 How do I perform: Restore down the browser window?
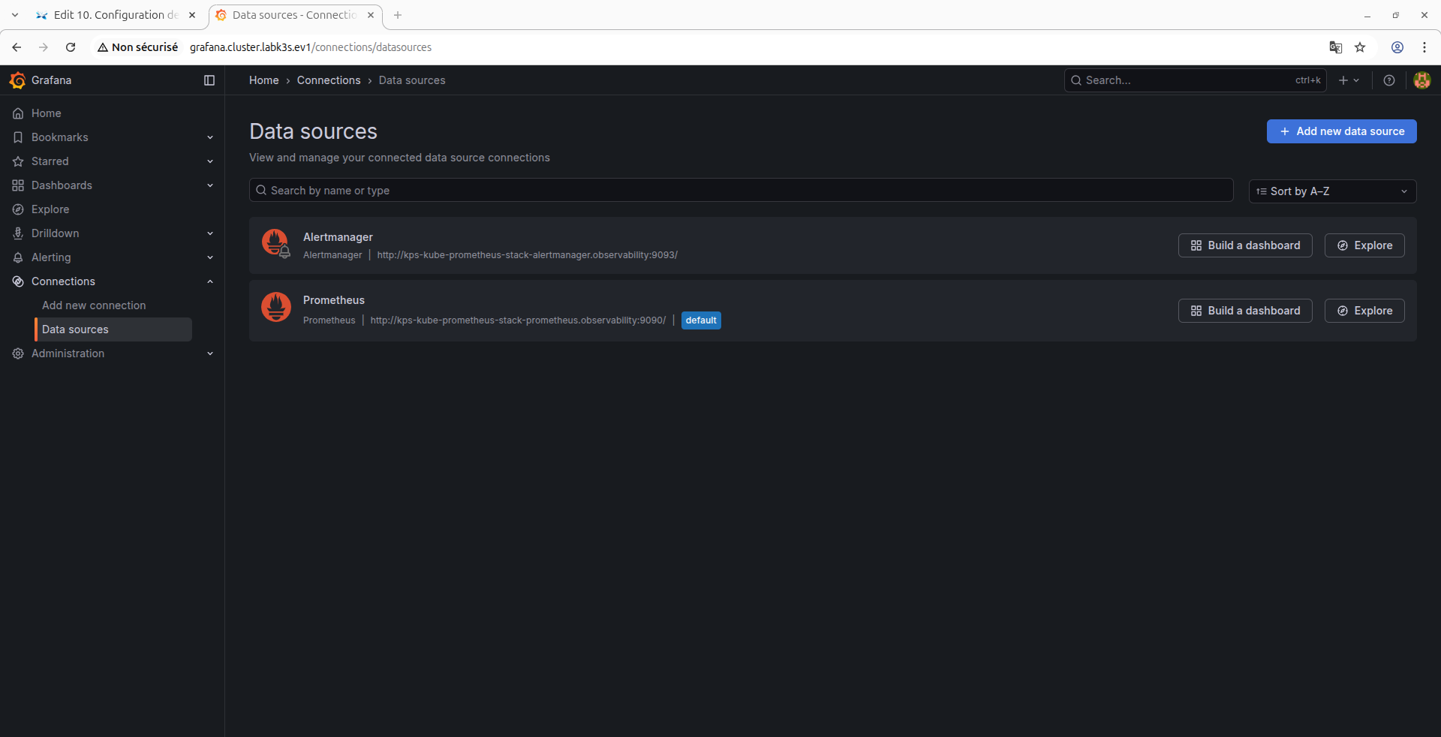click(1396, 15)
